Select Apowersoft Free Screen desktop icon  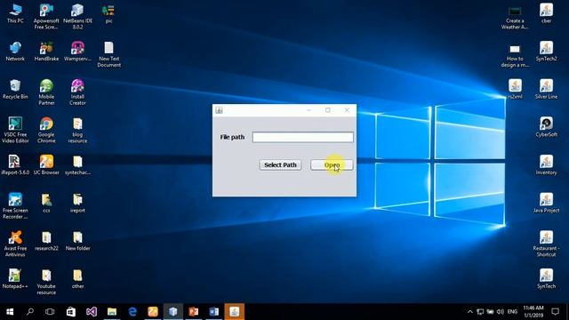tap(46, 17)
